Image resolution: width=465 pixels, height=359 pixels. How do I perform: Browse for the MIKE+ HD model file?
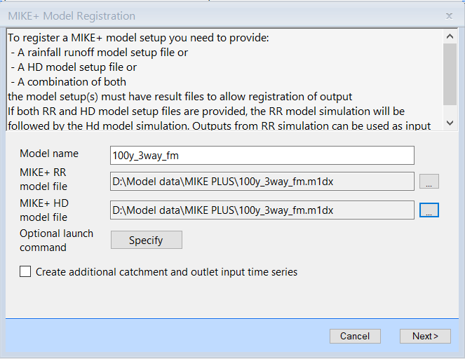[x=429, y=210]
